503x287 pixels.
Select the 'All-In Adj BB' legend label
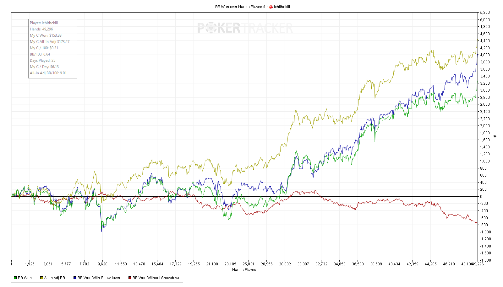tap(55, 278)
